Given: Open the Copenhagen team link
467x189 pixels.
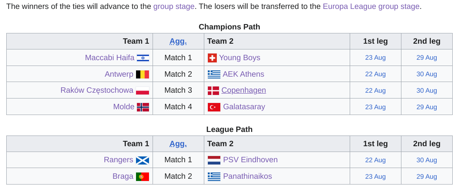Looking at the screenshot, I should [x=244, y=90].
